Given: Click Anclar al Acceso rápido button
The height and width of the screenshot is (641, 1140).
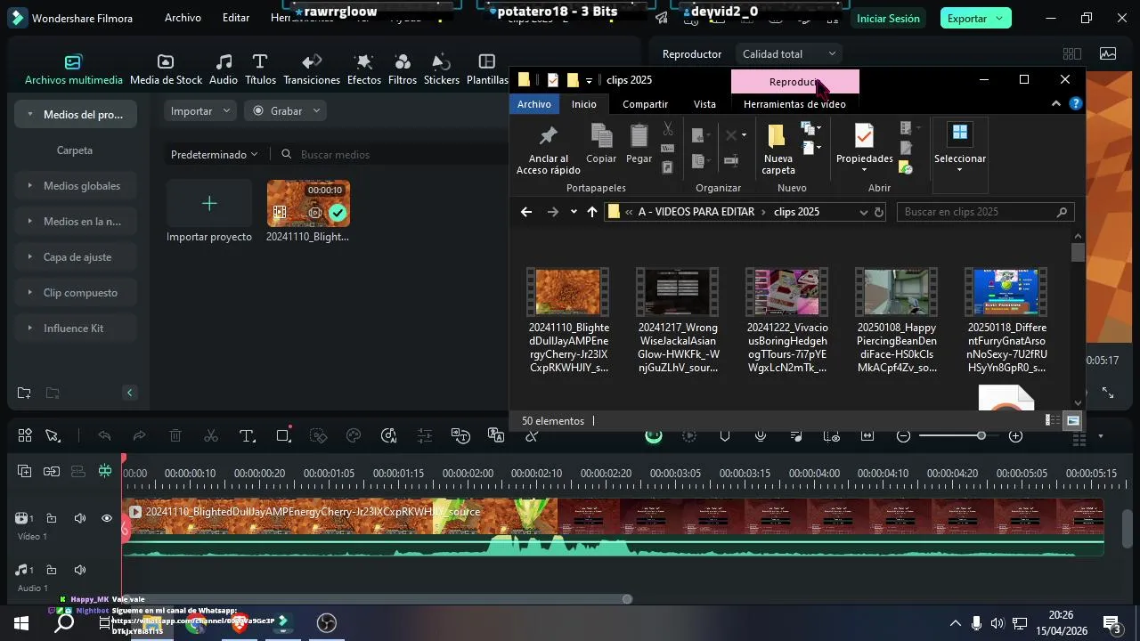Looking at the screenshot, I should [x=548, y=148].
